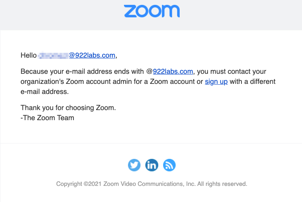Click 'Thank you for choosing Zoom.' line
Viewport: 302px width, 202px height.
[68, 108]
